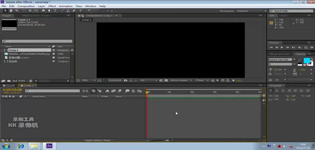This screenshot has width=315, height=150.
Task: Select the Roto Brush tool
Action: [x=81, y=10]
